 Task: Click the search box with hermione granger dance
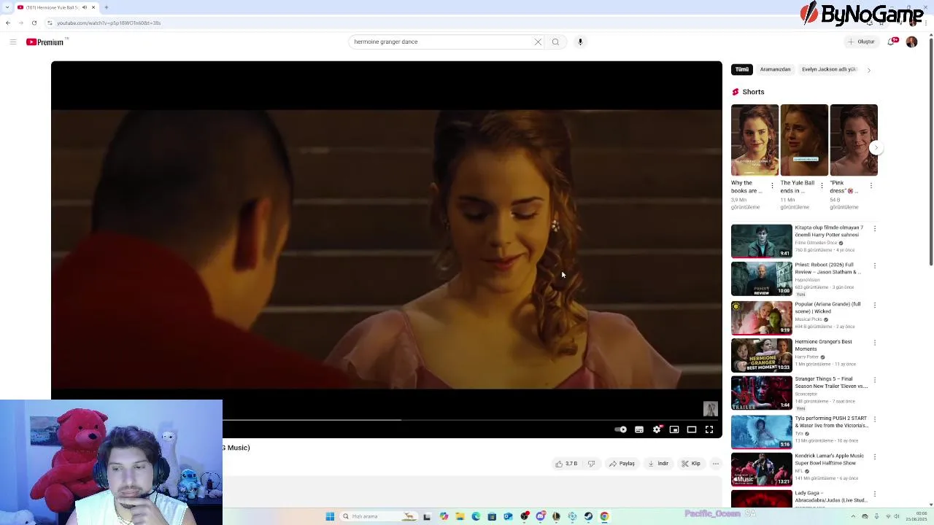click(x=441, y=42)
